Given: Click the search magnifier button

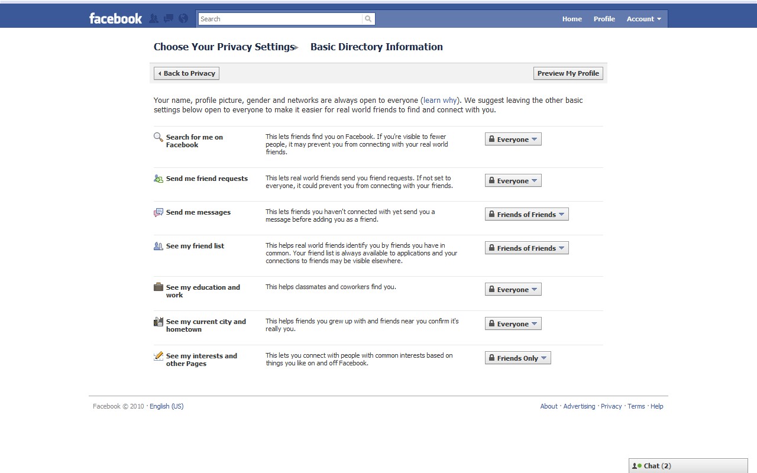Looking at the screenshot, I should point(368,19).
